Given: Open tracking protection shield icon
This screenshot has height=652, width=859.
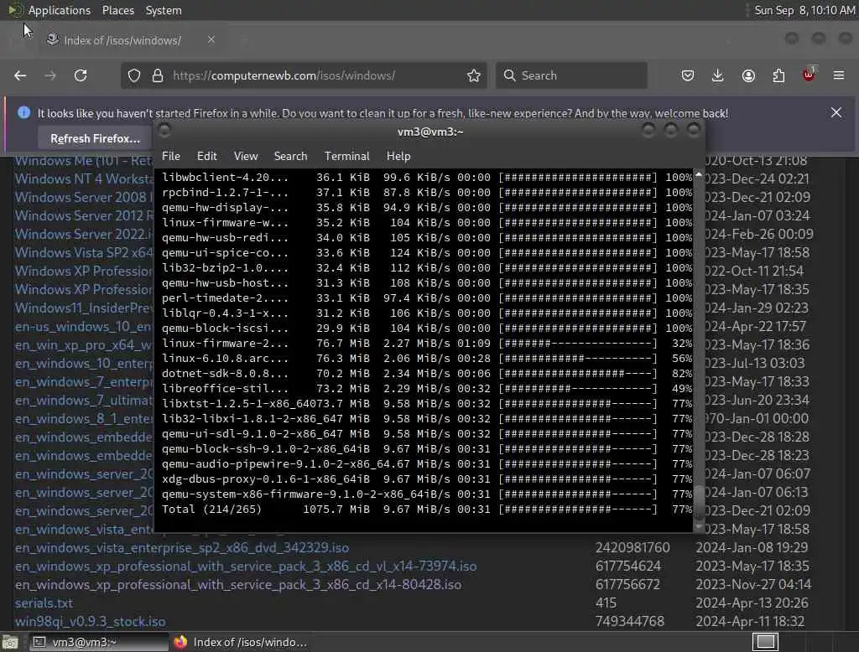Looking at the screenshot, I should coord(134,75).
